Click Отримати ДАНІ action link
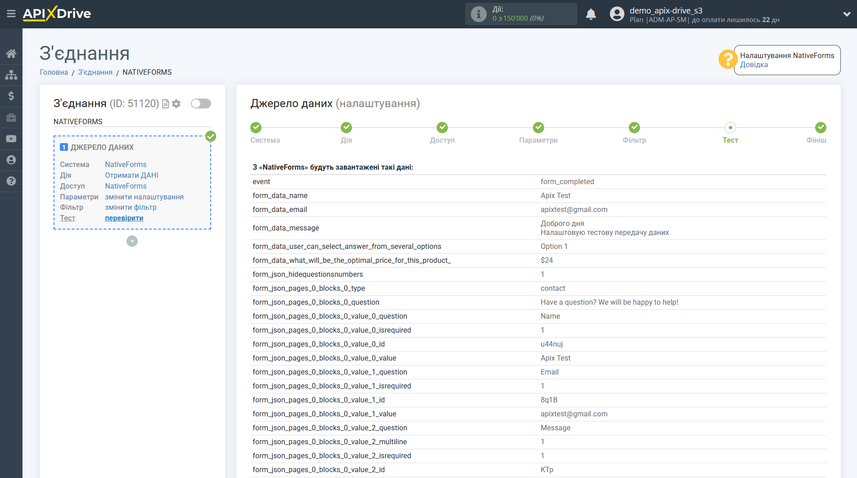 (131, 175)
